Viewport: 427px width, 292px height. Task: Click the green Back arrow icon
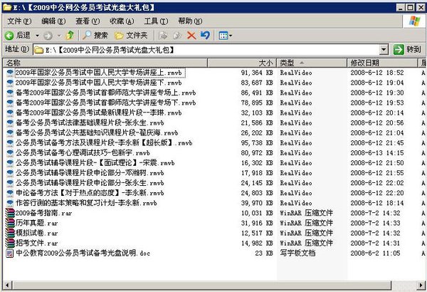[9, 36]
